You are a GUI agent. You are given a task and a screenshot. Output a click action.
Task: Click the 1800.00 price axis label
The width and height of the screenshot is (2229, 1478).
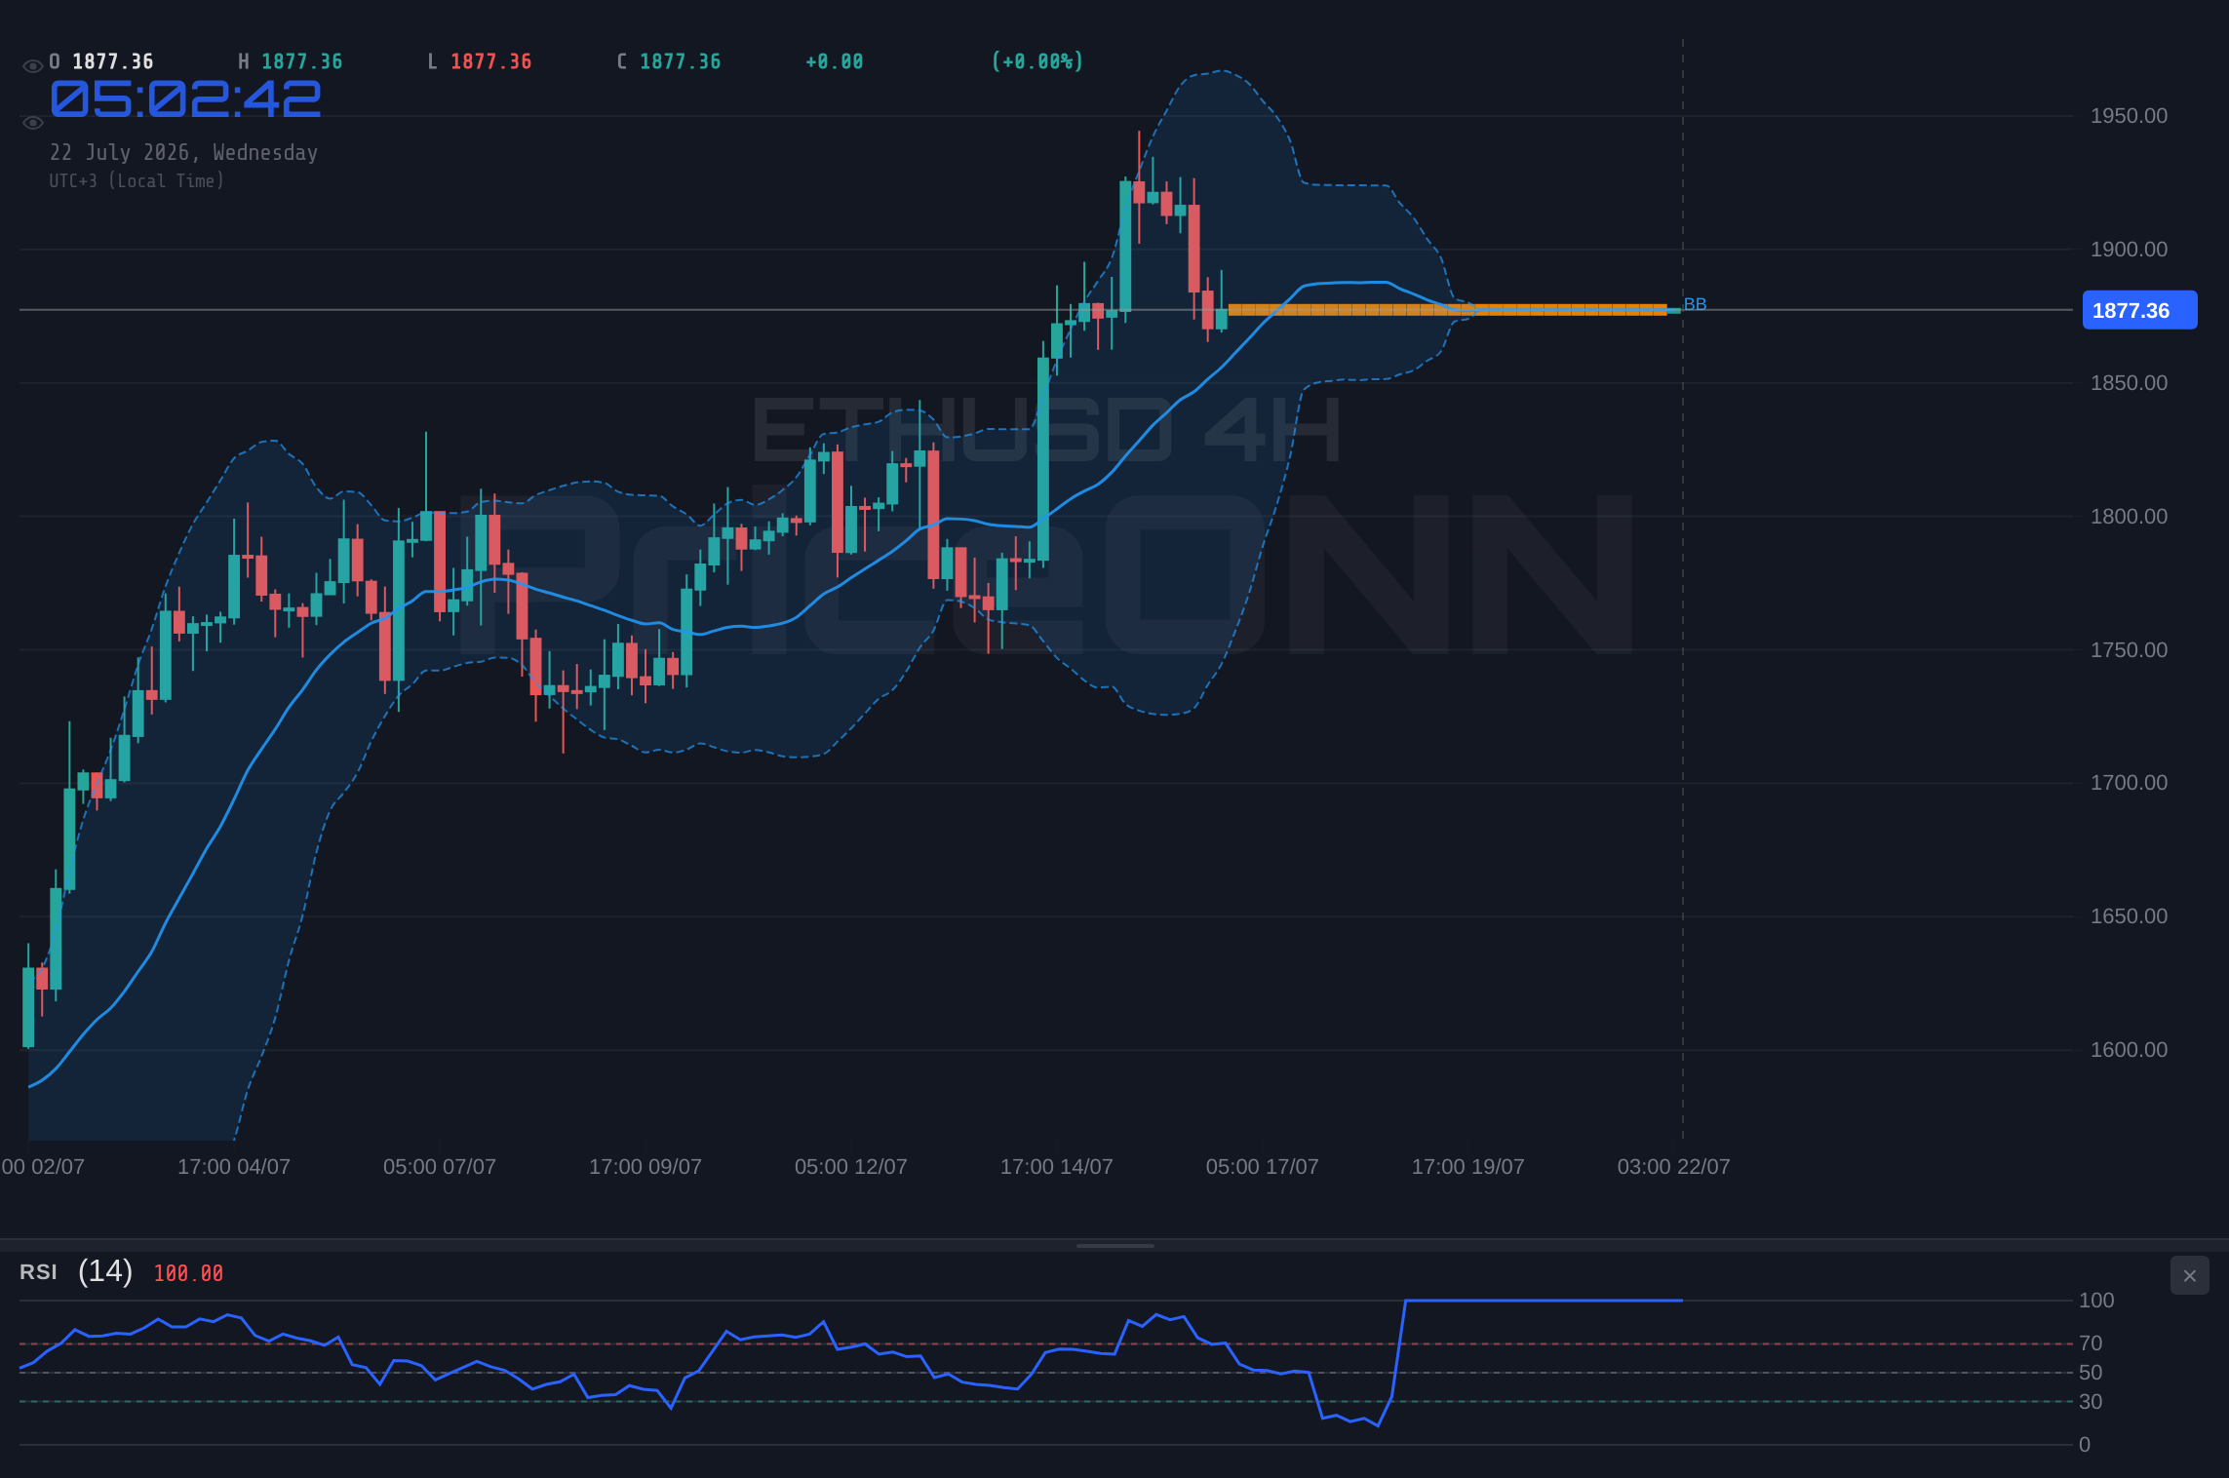click(2129, 517)
